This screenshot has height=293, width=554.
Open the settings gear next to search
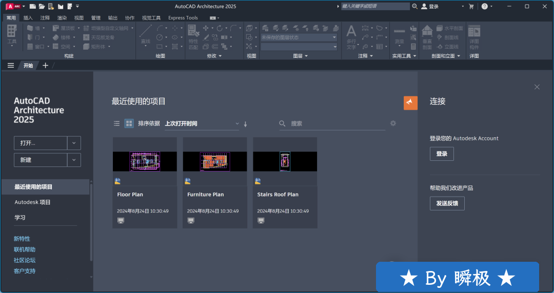point(393,123)
